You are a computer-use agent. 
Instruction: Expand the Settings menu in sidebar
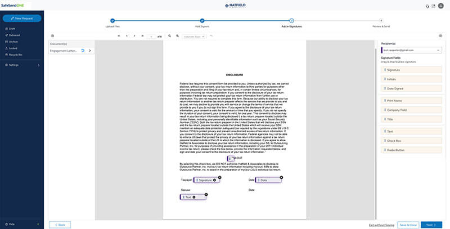(22, 65)
